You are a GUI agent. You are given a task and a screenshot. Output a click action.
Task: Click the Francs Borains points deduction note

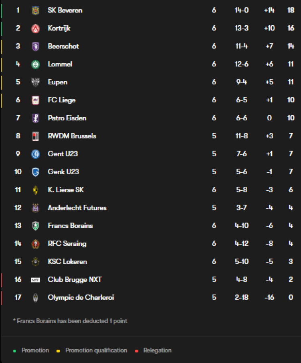70,321
